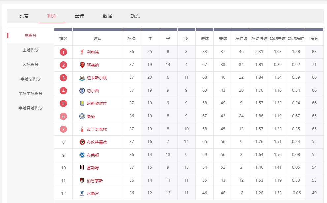Viewport: 327px width, 203px height.
Task: Click the Crystal Palace crest icon
Action: click(82, 193)
